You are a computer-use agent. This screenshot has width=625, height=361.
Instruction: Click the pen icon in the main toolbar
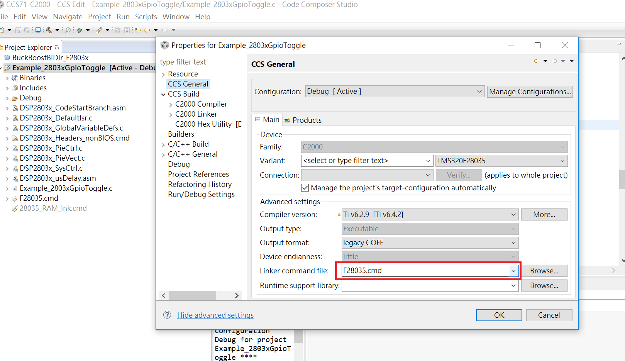[x=99, y=30]
